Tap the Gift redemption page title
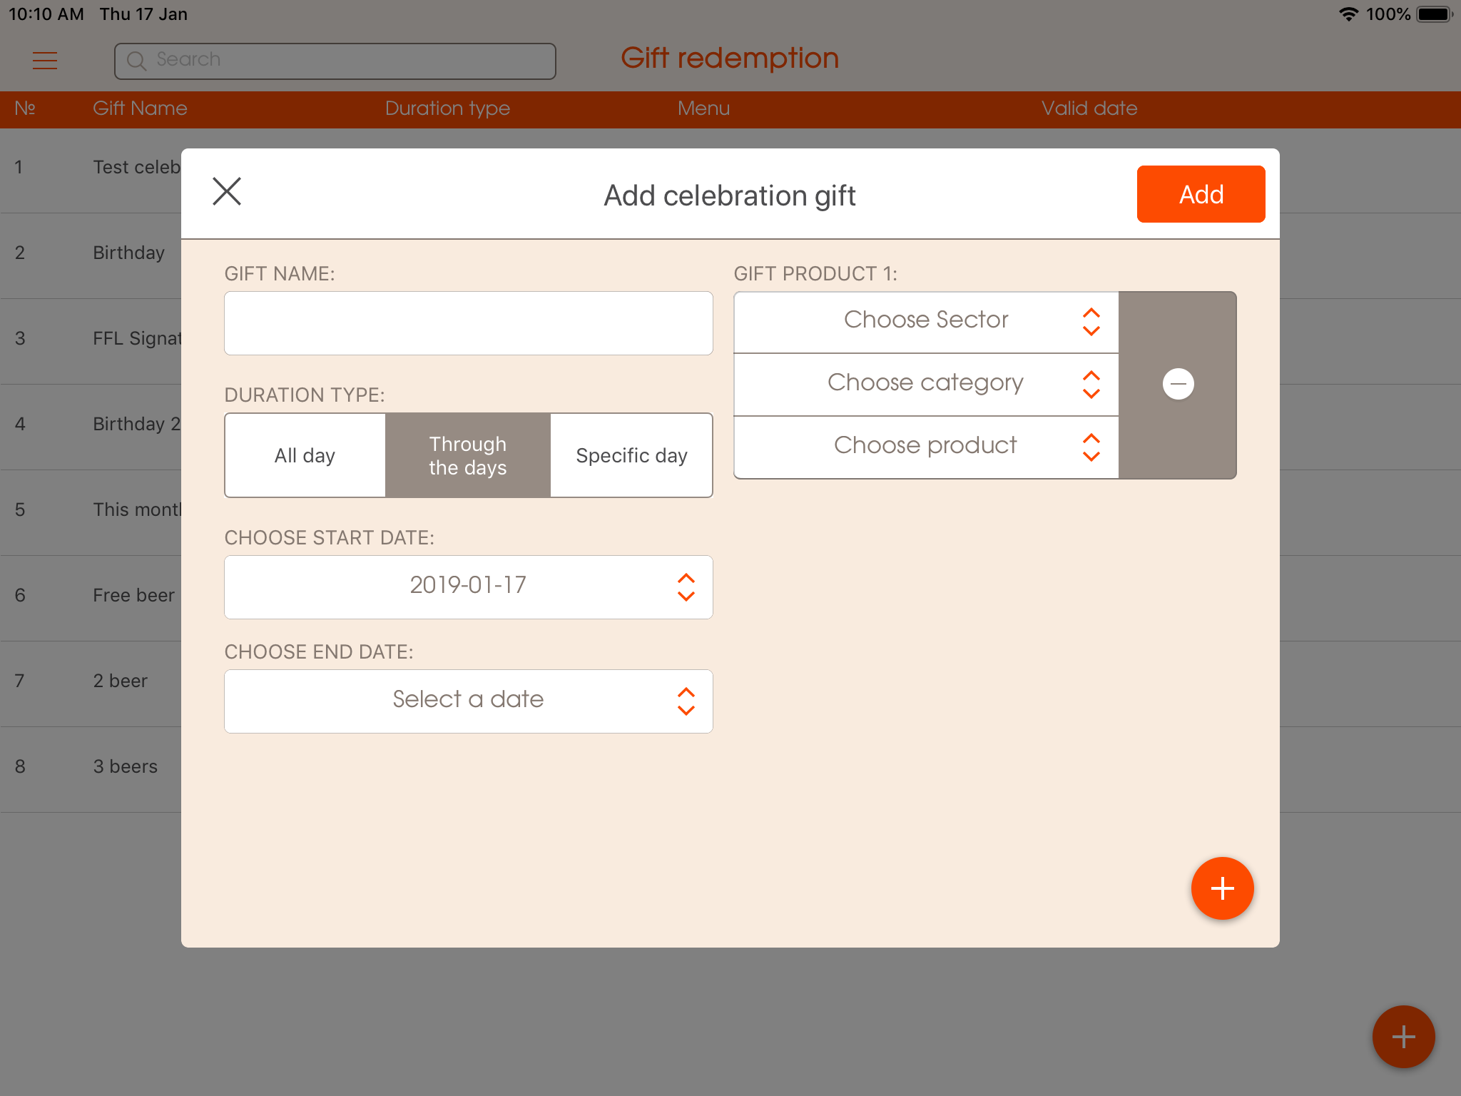This screenshot has height=1096, width=1461. pyautogui.click(x=730, y=59)
